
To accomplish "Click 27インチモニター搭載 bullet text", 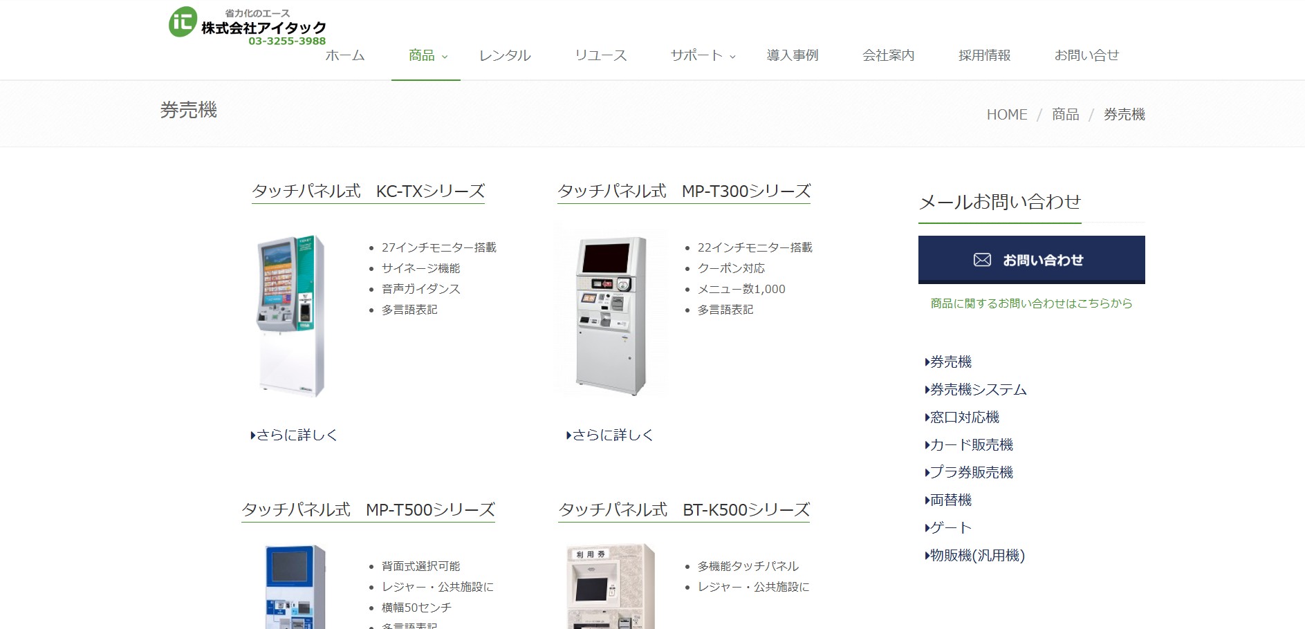I will 439,247.
